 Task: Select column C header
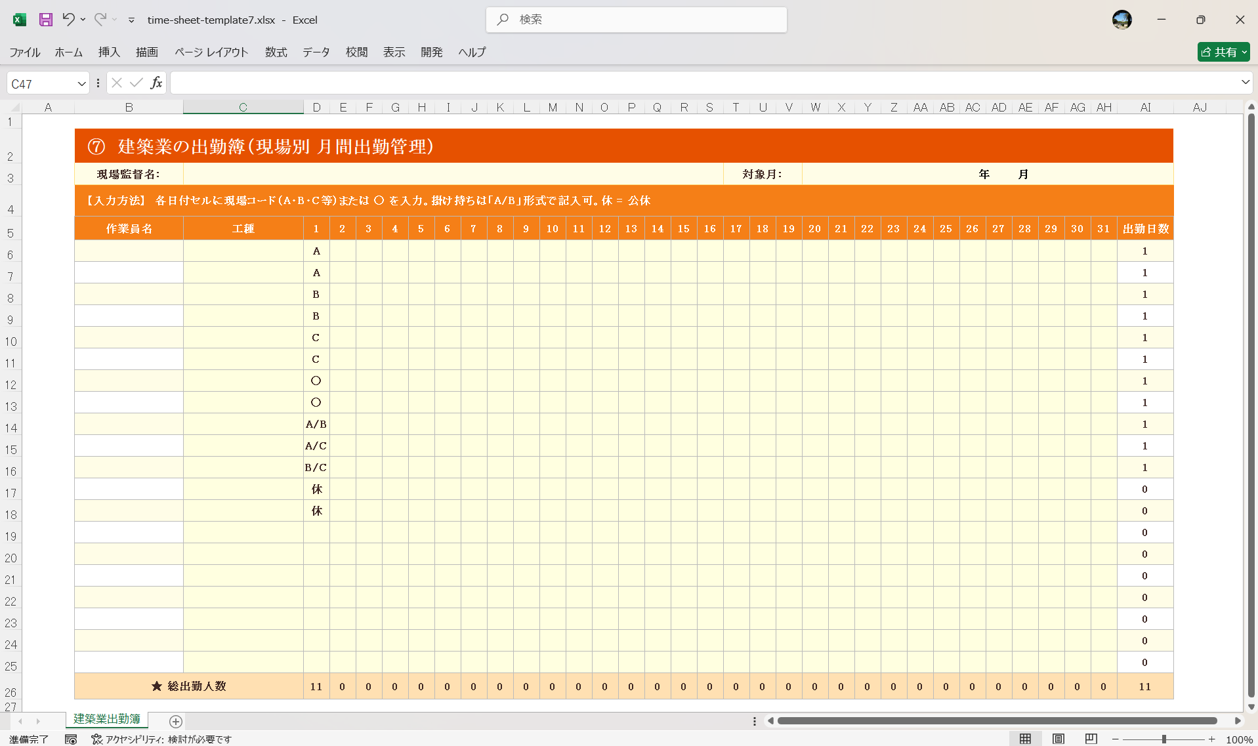[243, 108]
